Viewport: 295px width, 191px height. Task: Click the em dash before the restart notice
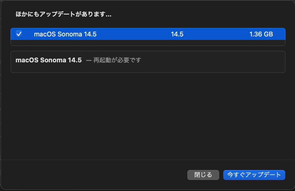[89, 60]
